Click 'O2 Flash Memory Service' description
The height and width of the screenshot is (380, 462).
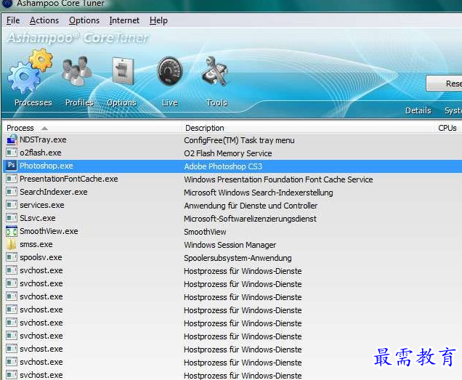228,153
